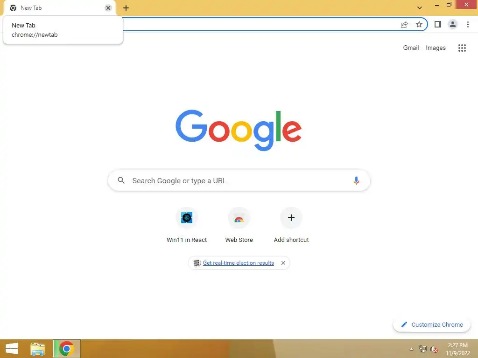Open the Web Store shortcut
Image resolution: width=478 pixels, height=358 pixels.
(x=239, y=225)
